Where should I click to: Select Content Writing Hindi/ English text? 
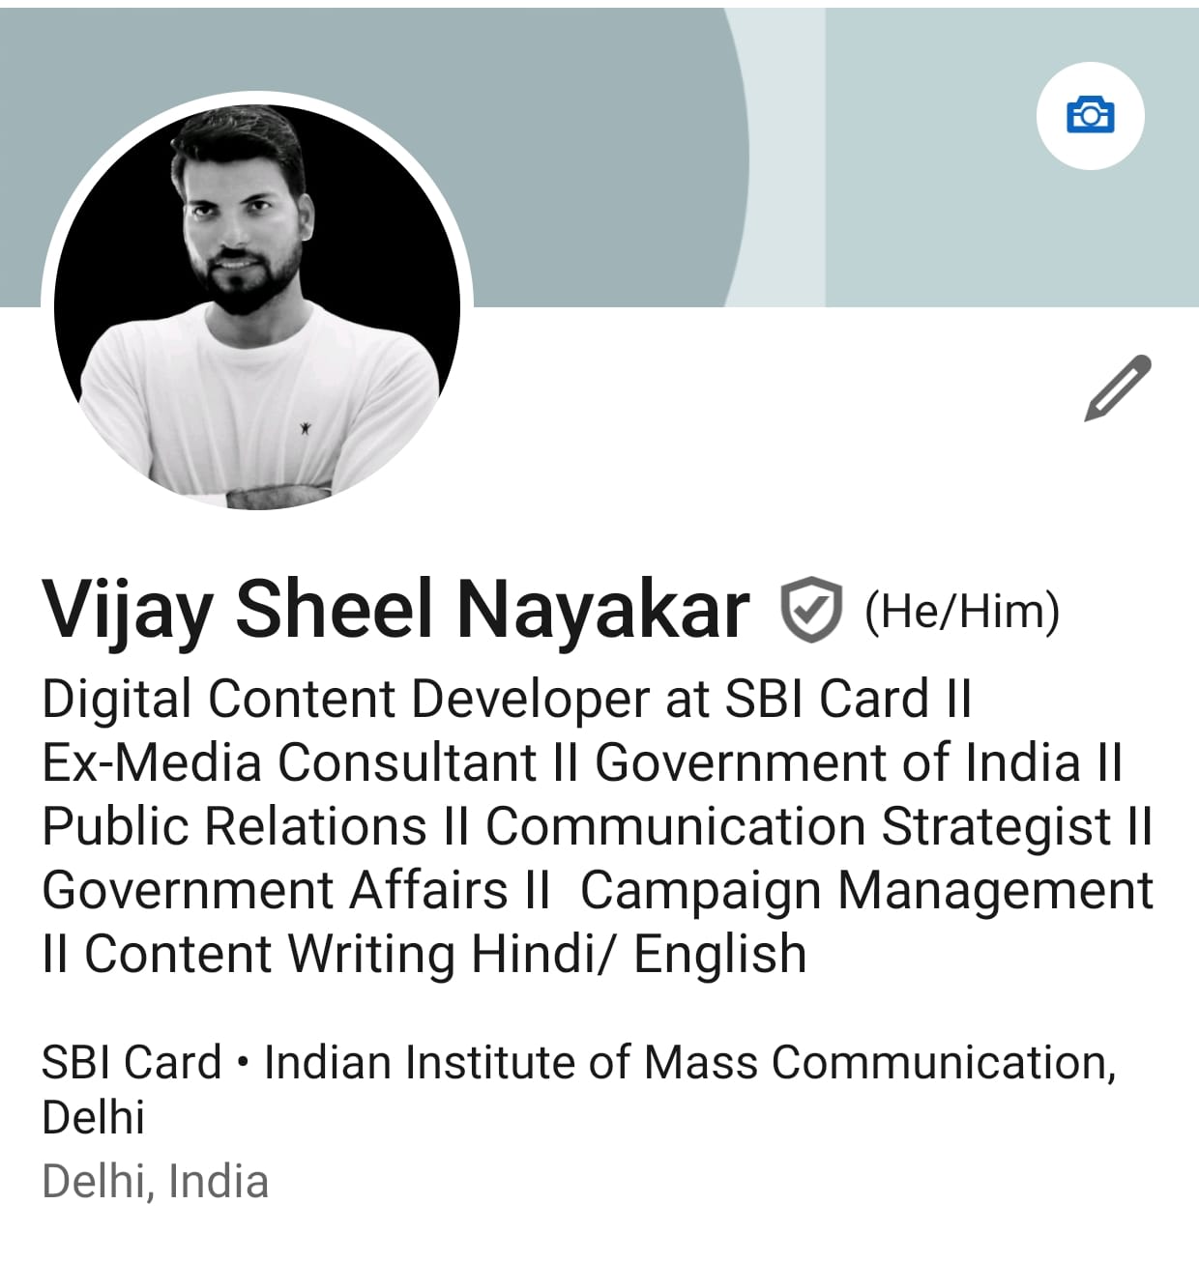point(446,954)
